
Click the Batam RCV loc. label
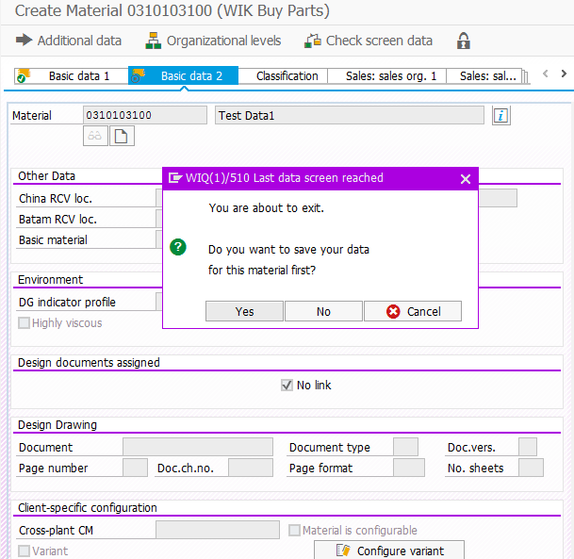[x=57, y=220]
